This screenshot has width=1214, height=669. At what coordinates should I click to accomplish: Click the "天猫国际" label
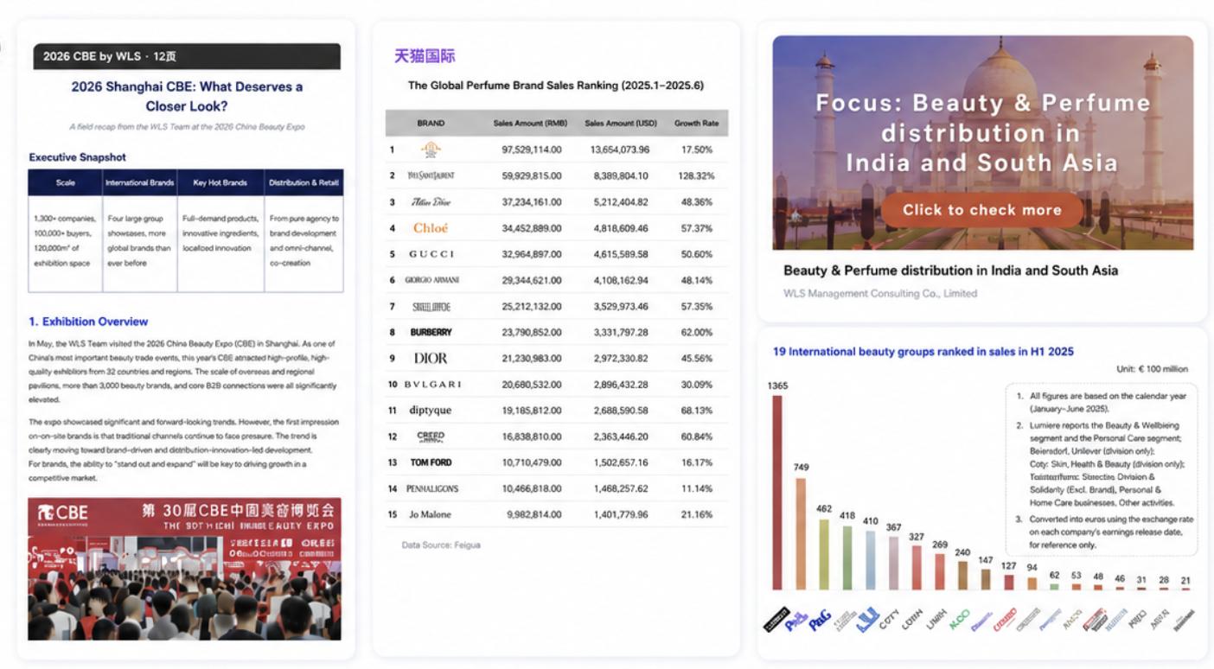click(x=425, y=56)
